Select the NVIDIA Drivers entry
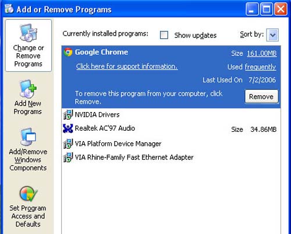This screenshot has width=291, height=234. pyautogui.click(x=171, y=114)
